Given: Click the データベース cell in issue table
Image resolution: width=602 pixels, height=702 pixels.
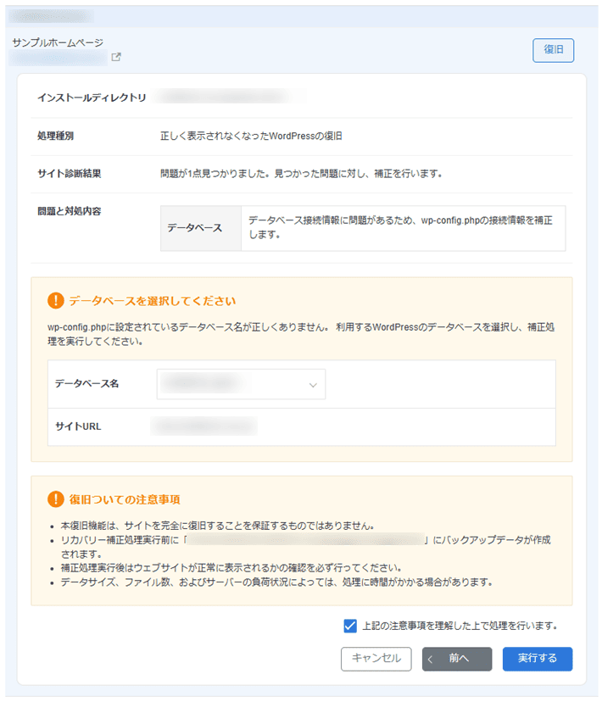Looking at the screenshot, I should [201, 228].
